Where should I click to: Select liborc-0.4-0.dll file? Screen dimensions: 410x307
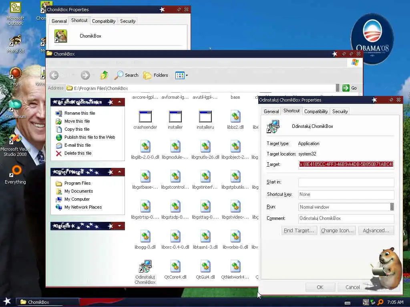pyautogui.click(x=175, y=240)
